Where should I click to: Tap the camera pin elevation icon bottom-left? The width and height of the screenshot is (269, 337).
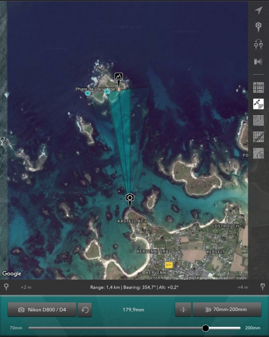click(6, 287)
